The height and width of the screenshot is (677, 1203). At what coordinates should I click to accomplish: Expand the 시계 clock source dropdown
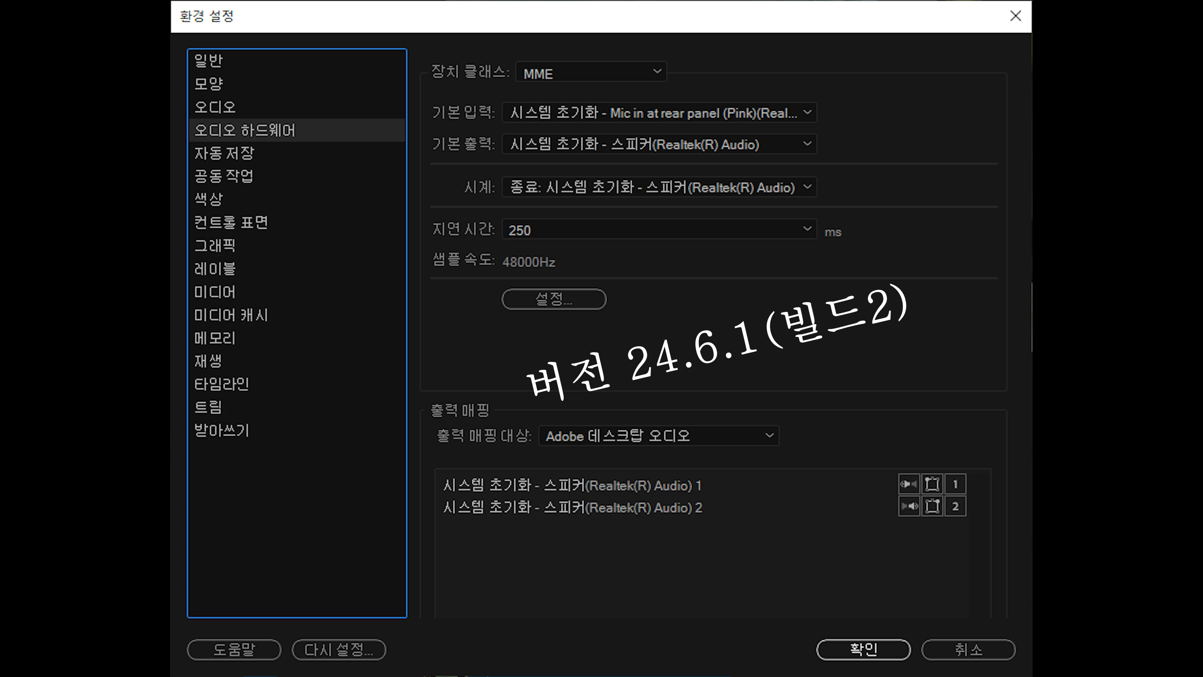pyautogui.click(x=659, y=187)
